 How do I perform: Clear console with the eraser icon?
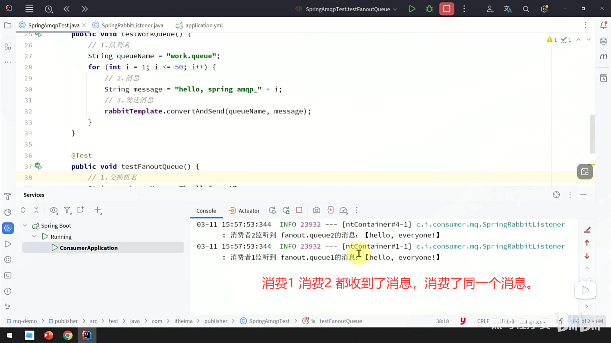coord(587,230)
